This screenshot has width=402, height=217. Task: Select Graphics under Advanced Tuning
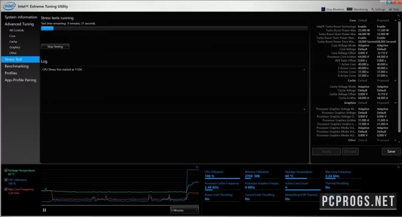15,47
